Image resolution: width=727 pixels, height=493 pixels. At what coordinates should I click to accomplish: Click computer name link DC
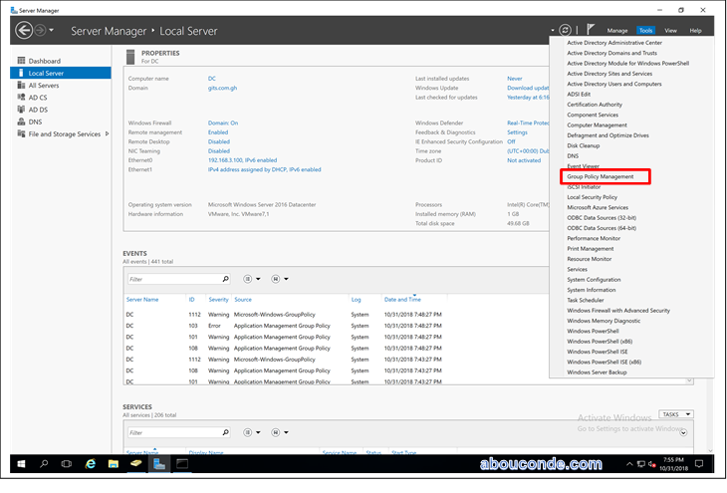click(x=211, y=79)
